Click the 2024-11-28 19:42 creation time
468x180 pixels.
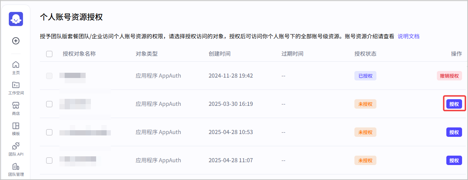231,76
